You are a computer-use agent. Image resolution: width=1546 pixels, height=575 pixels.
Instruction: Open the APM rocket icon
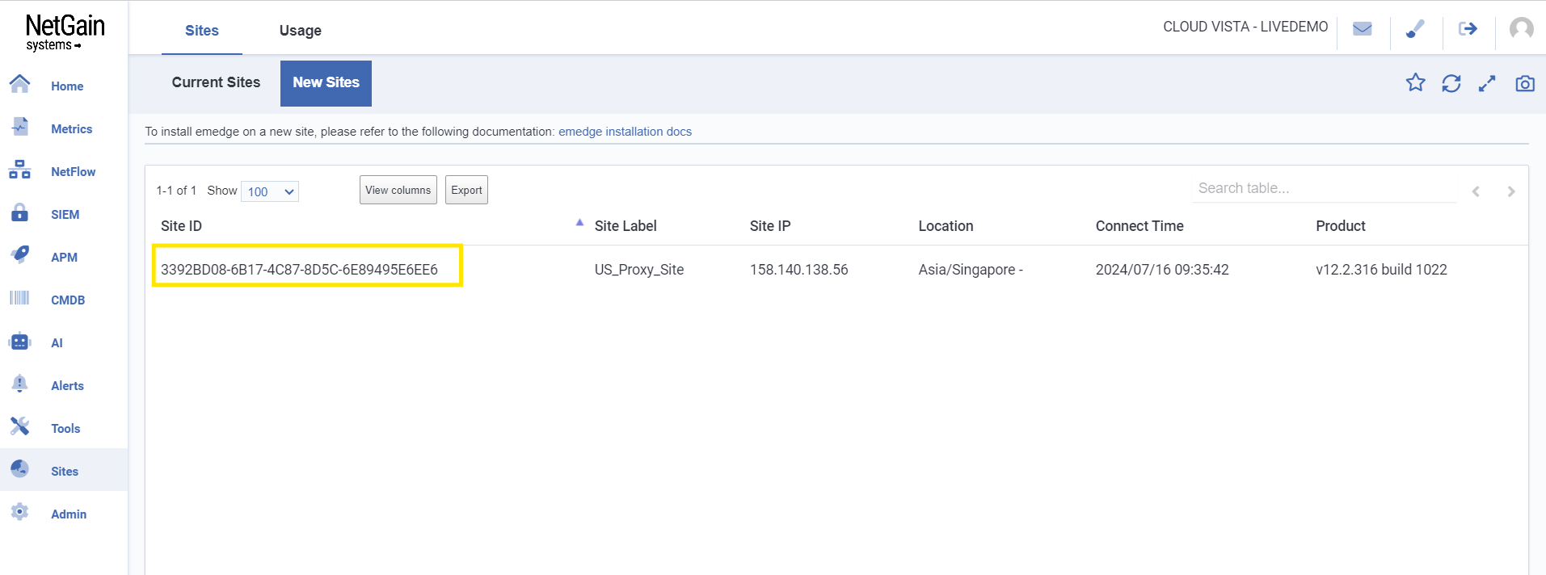[x=19, y=255]
